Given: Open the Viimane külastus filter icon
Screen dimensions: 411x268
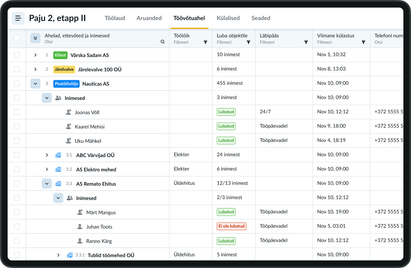Looking at the screenshot, I should [363, 42].
